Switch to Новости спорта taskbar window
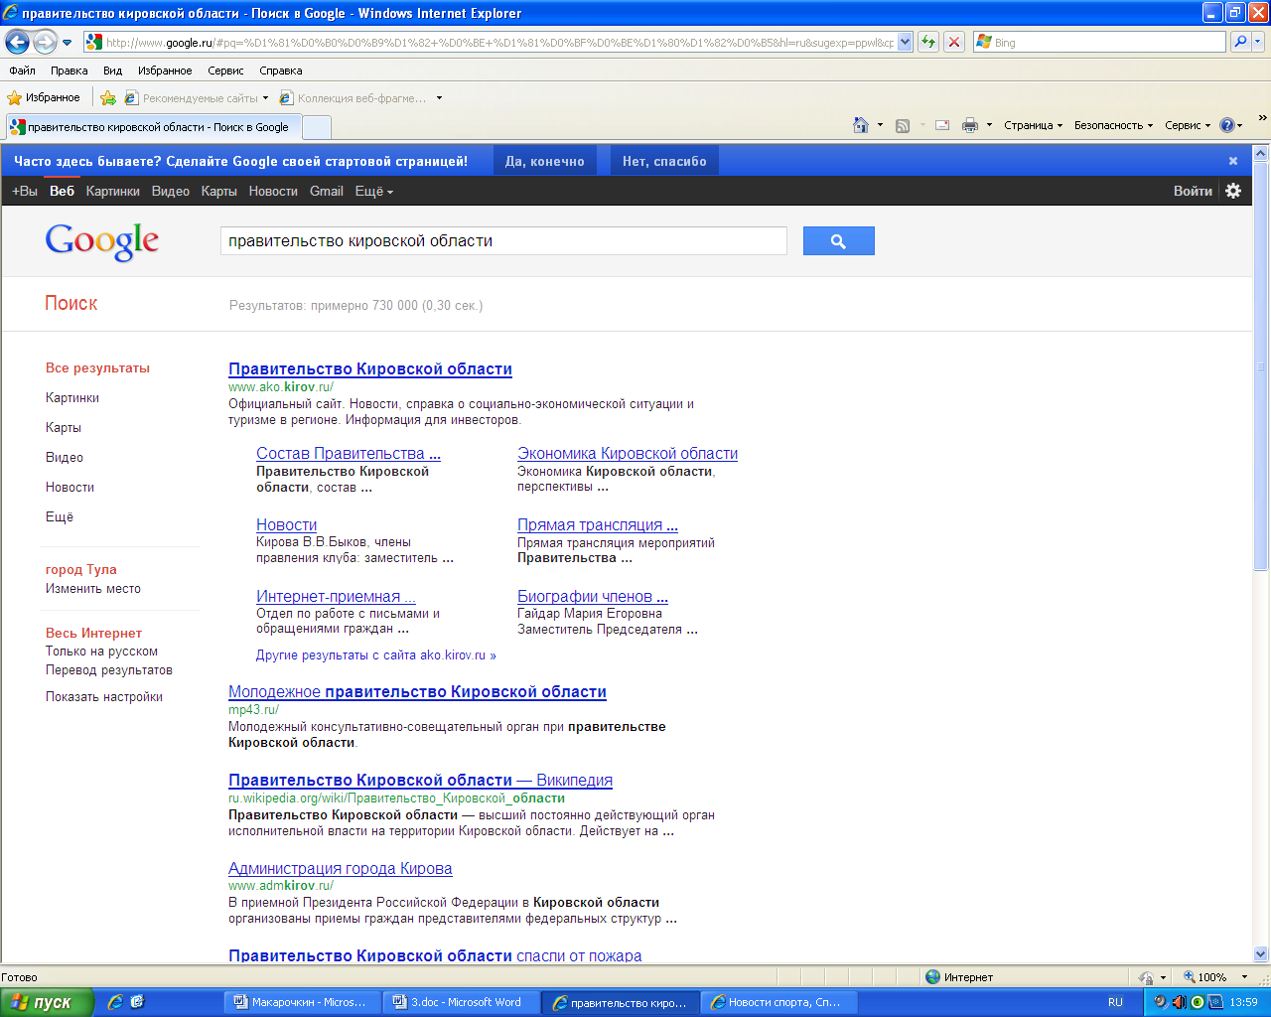 tap(778, 1002)
